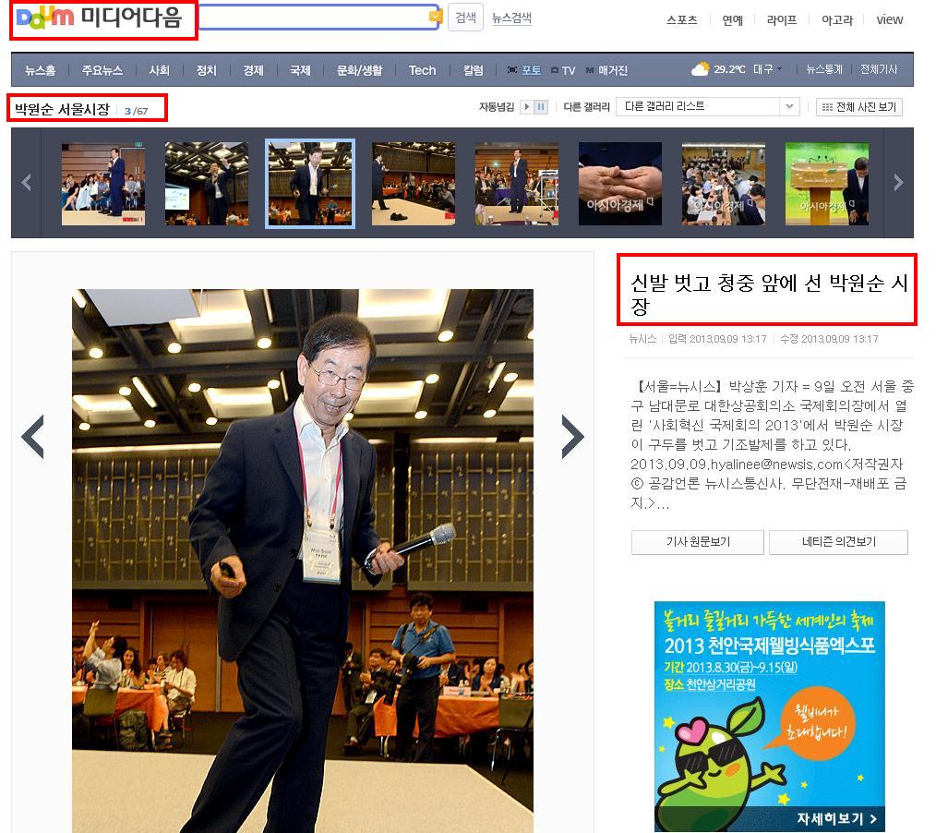Expand the 대구 weather location selector
The image size is (936, 833).
coord(768,70)
